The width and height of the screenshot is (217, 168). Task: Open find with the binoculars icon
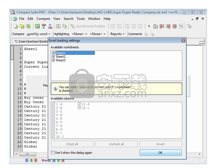(x=155, y=26)
